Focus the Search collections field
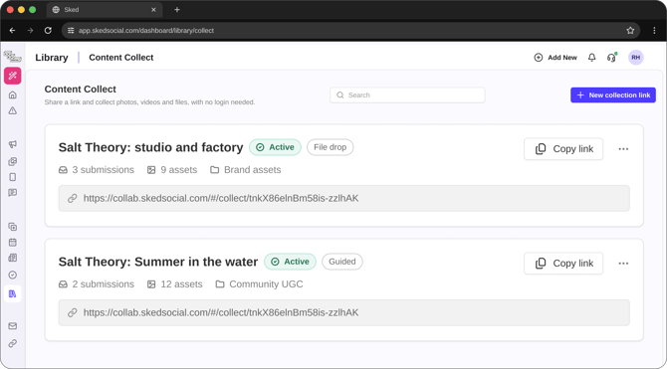 (407, 95)
